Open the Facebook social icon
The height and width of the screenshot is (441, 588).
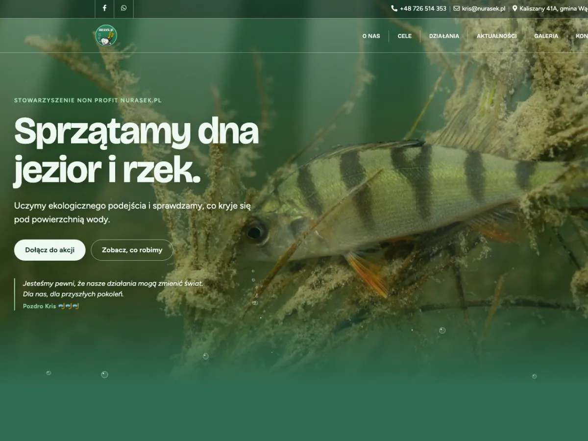tap(104, 8)
